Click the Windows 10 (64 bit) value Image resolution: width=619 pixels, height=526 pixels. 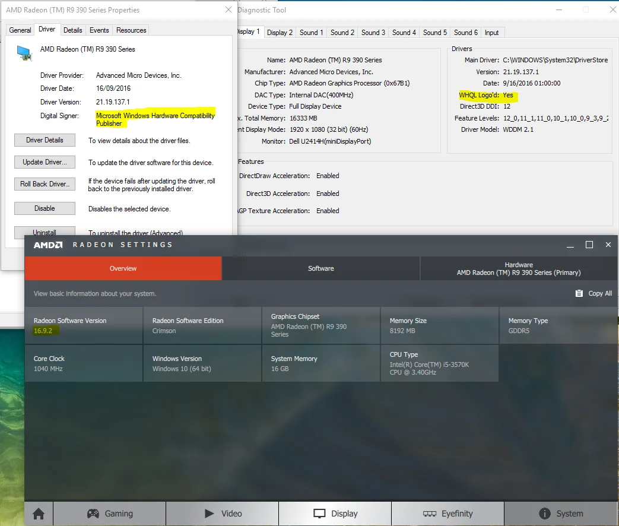[x=182, y=369]
